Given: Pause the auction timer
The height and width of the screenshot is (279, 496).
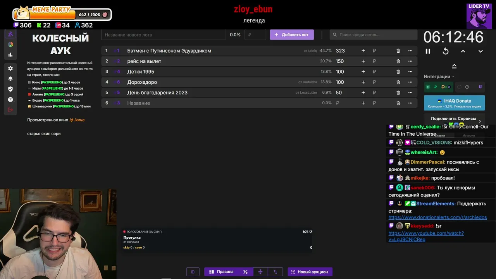Looking at the screenshot, I should pyautogui.click(x=428, y=51).
